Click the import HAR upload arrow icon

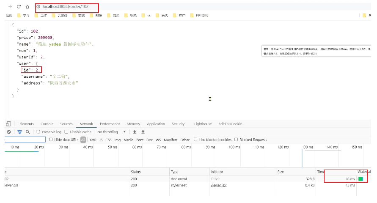coord(134,132)
